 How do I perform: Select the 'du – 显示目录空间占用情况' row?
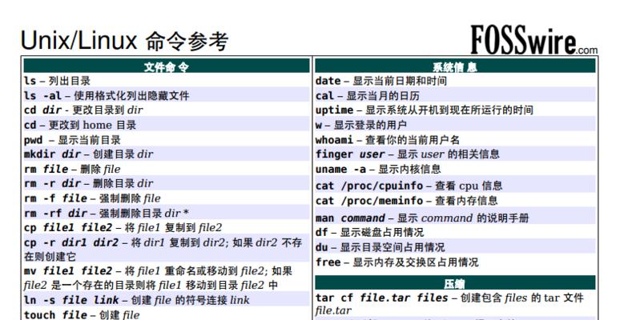455,247
